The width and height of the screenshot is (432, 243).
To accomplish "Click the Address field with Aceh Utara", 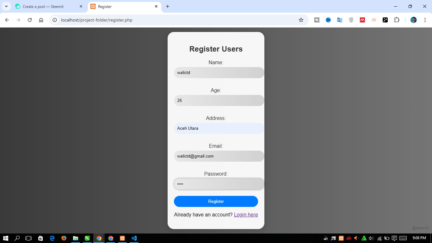I will click(x=219, y=128).
